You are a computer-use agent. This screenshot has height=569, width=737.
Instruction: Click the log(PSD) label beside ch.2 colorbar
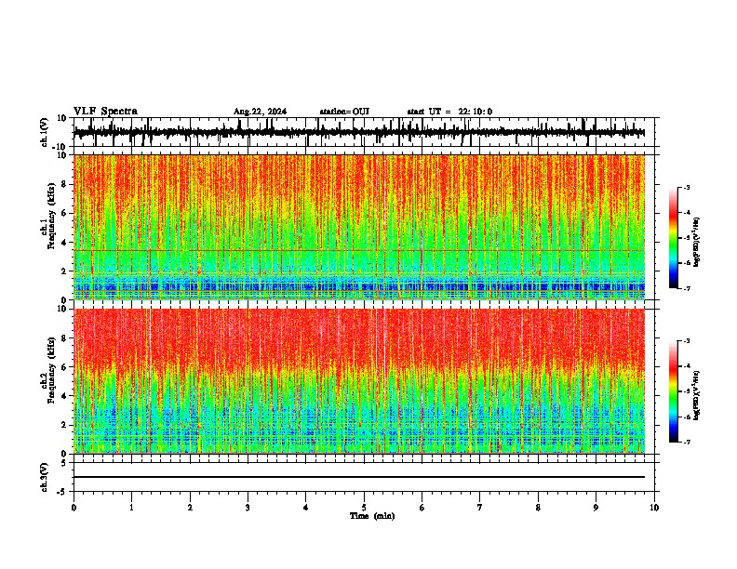pos(697,395)
